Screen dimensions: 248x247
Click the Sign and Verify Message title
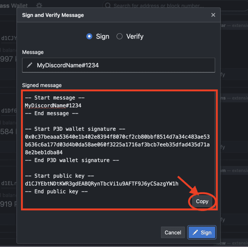click(x=53, y=15)
